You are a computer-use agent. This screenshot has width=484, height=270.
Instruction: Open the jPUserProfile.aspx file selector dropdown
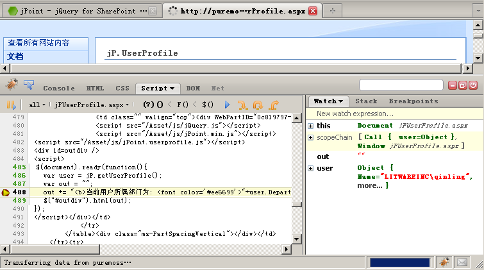click(92, 105)
